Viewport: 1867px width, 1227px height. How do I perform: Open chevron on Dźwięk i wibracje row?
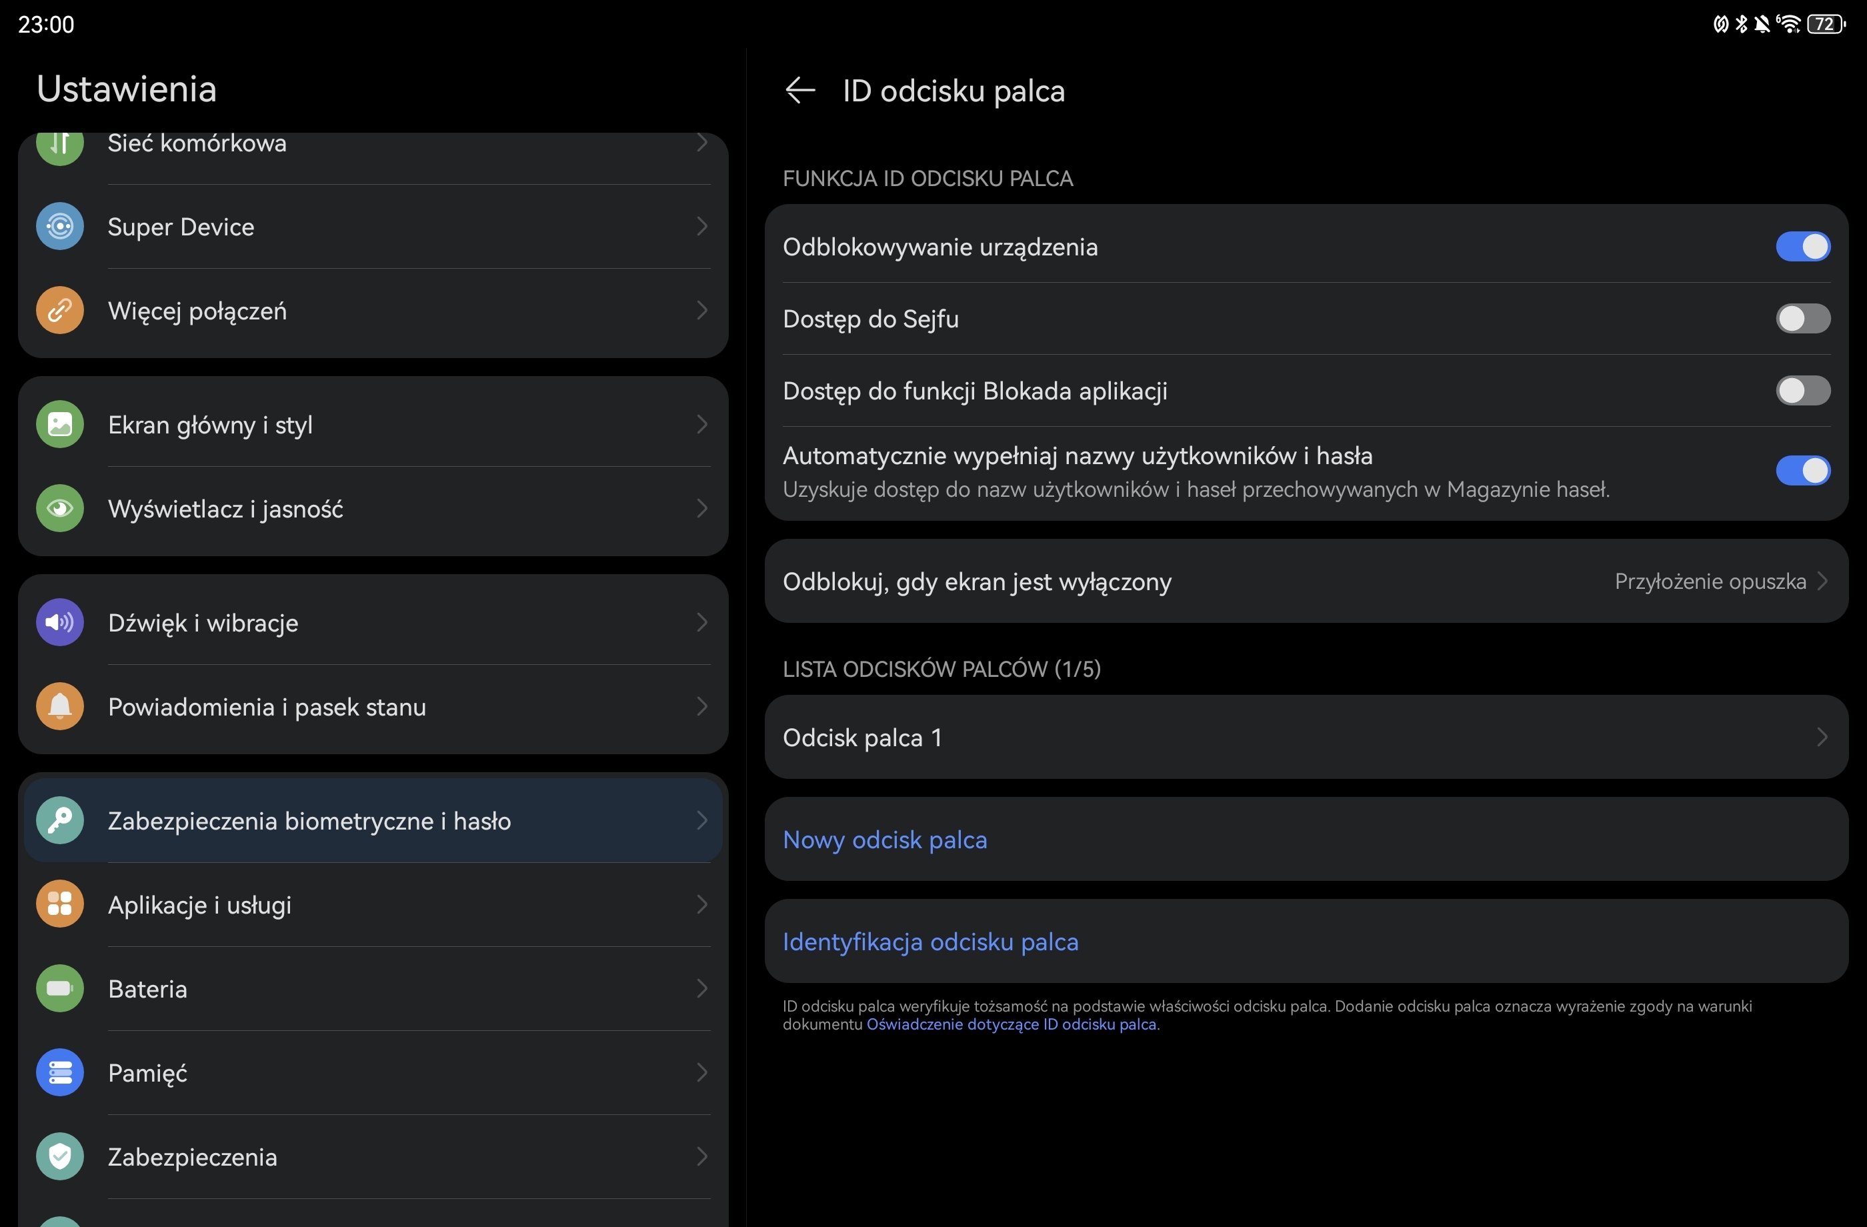[x=702, y=622]
